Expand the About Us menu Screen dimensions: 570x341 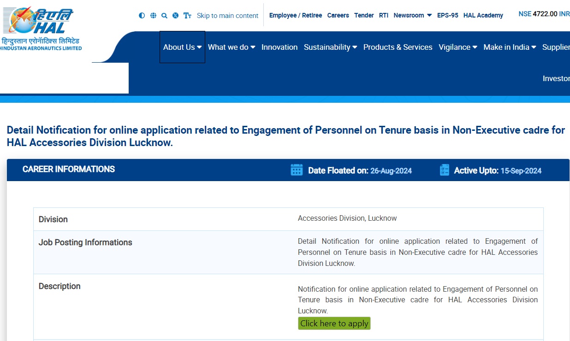[182, 47]
